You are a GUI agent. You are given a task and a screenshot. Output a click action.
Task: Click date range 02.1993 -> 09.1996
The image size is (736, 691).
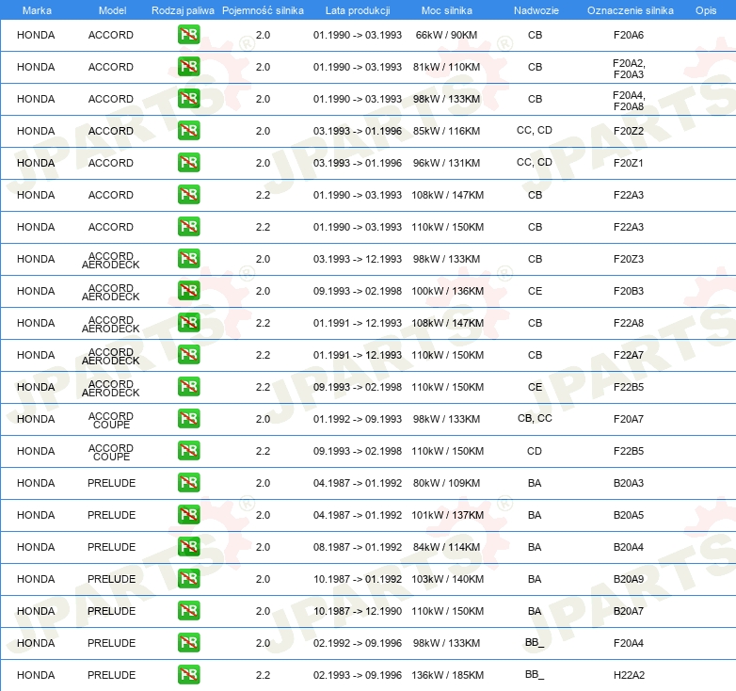358,675
